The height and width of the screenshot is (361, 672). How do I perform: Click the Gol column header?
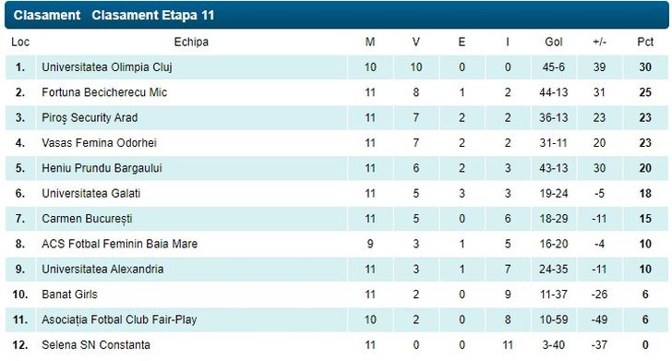click(553, 42)
